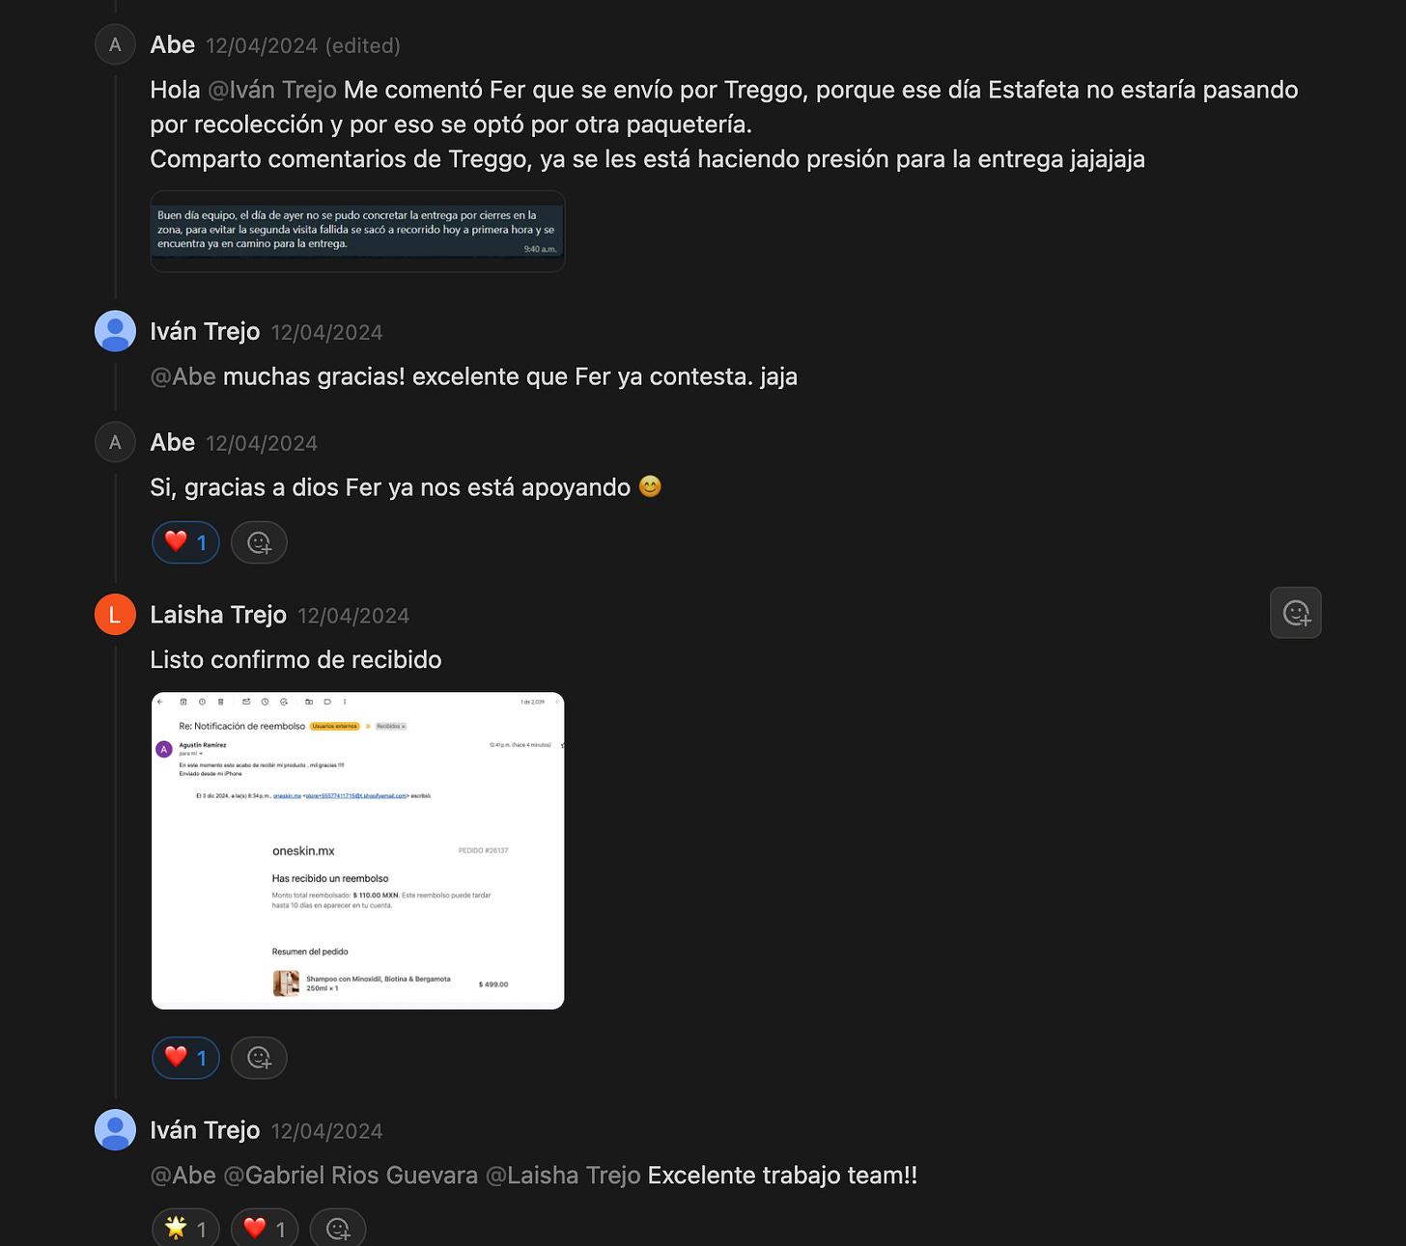The image size is (1406, 1246).
Task: Click Laisha Trejo's orange L avatar
Action: 115,615
